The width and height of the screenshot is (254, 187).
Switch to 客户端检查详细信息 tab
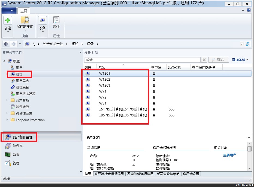click(x=109, y=174)
